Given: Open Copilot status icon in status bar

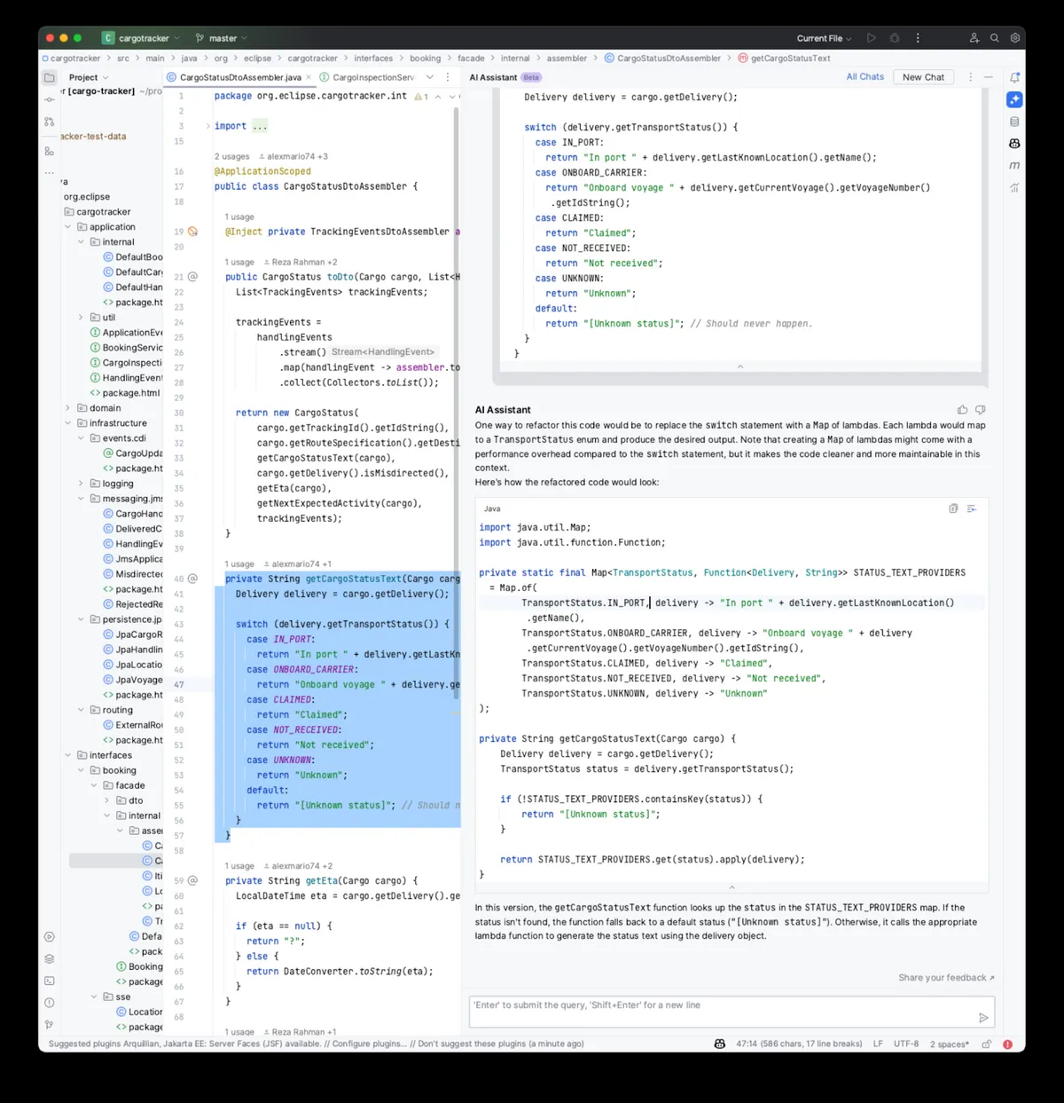Looking at the screenshot, I should (720, 1044).
